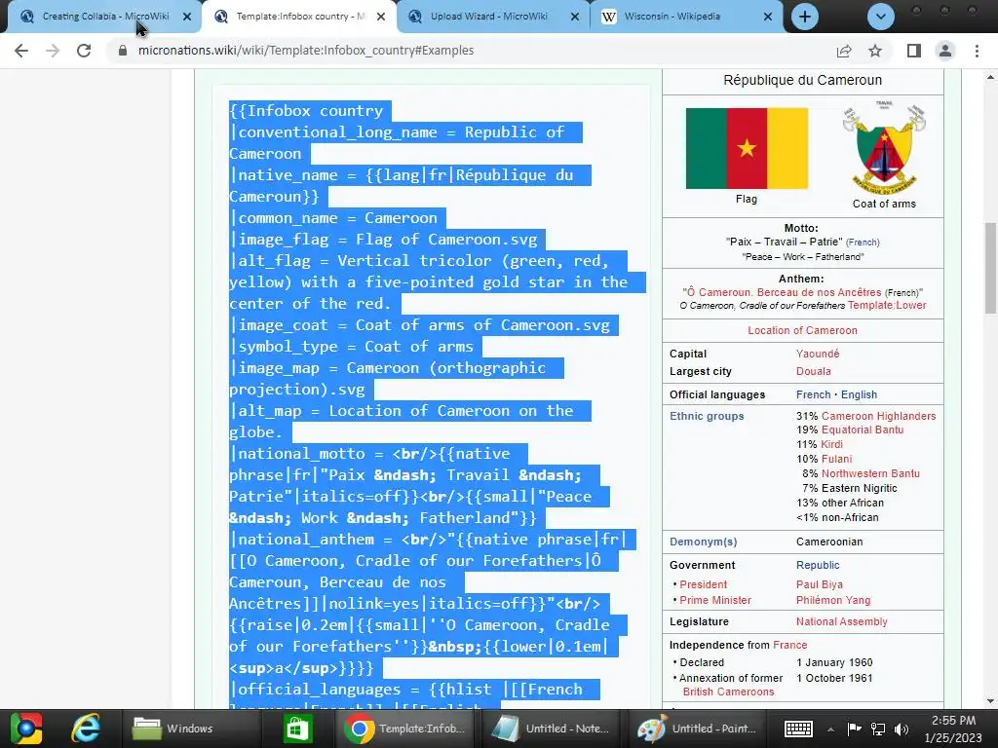The width and height of the screenshot is (998, 748).
Task: Open Location of Cameroon link
Action: click(802, 330)
